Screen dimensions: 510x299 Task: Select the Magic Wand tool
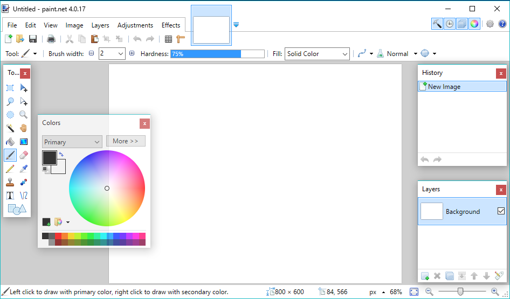[x=10, y=128]
